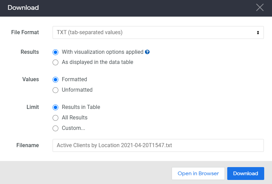272x184 pixels.
Task: Switch values to Unformatted
Action: [56, 90]
